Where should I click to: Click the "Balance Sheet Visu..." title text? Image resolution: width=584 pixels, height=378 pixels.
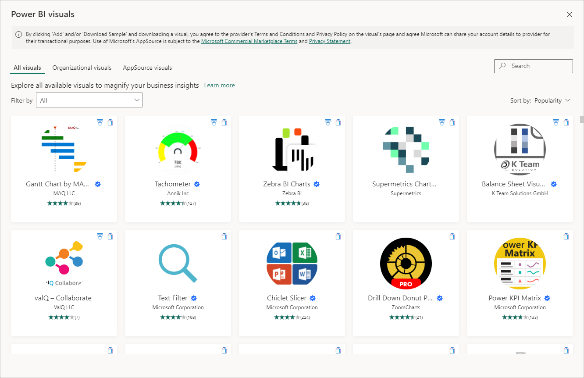tap(514, 184)
